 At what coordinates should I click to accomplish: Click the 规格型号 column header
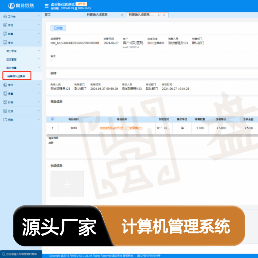(x=164, y=119)
